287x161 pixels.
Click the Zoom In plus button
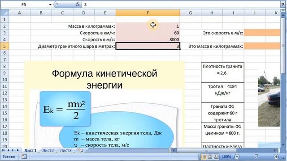point(276,157)
